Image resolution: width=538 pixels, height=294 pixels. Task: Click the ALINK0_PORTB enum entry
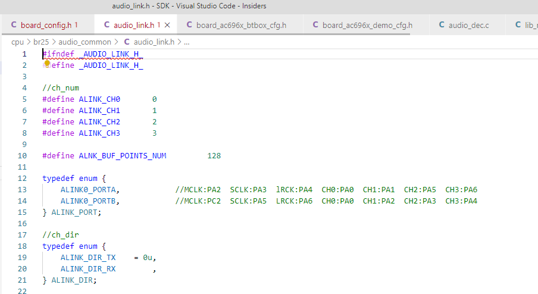tap(88, 201)
